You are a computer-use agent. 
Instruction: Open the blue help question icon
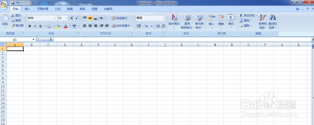click(x=297, y=9)
